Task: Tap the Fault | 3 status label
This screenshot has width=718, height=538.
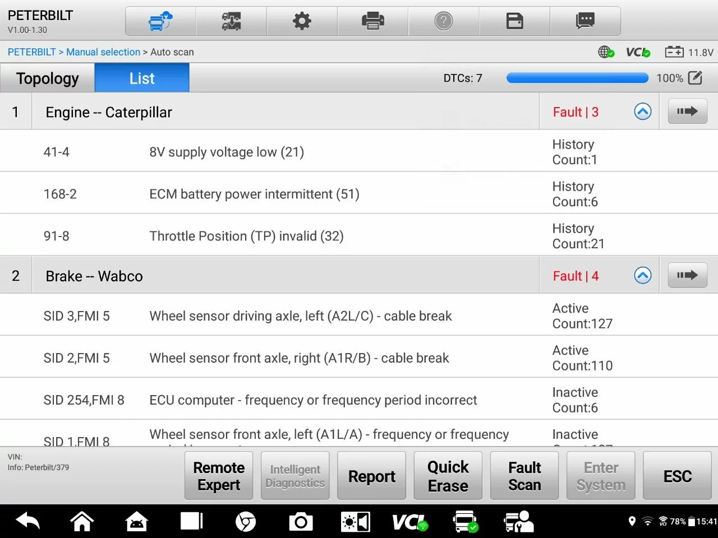Action: (x=576, y=112)
